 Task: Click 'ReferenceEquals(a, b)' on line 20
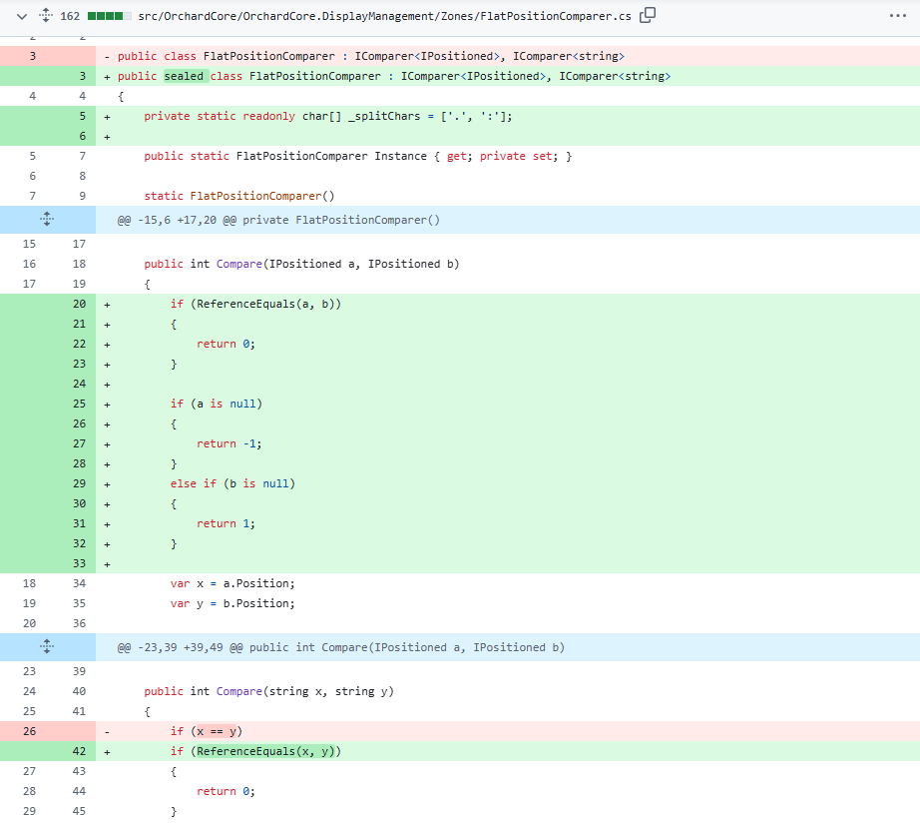click(x=265, y=305)
